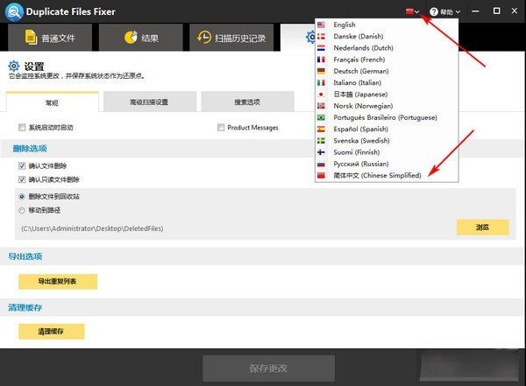Image resolution: width=526 pixels, height=386 pixels.
Task: Click the Swedish flag icon
Action: pyautogui.click(x=321, y=141)
